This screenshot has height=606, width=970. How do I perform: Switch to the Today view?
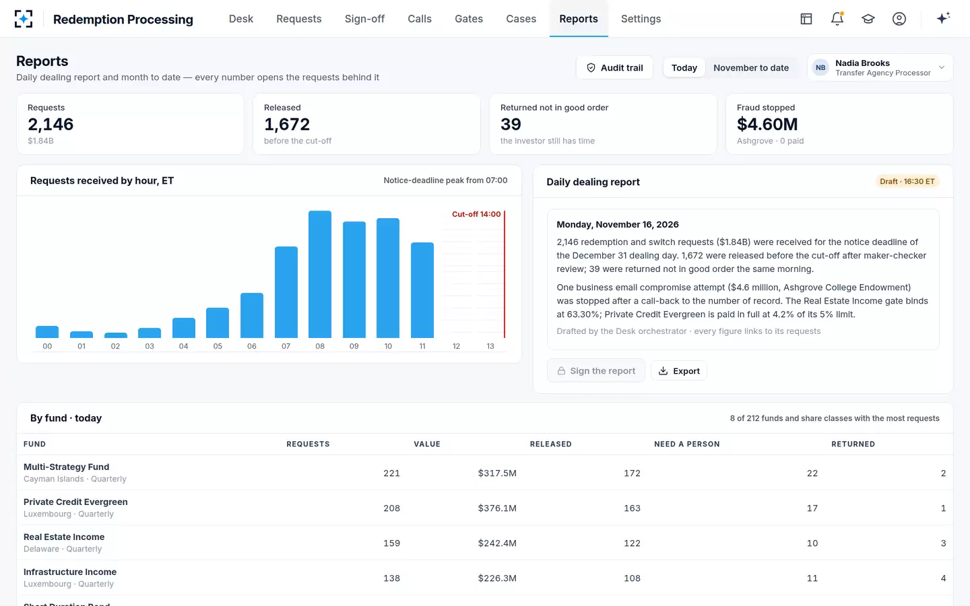[x=684, y=68]
